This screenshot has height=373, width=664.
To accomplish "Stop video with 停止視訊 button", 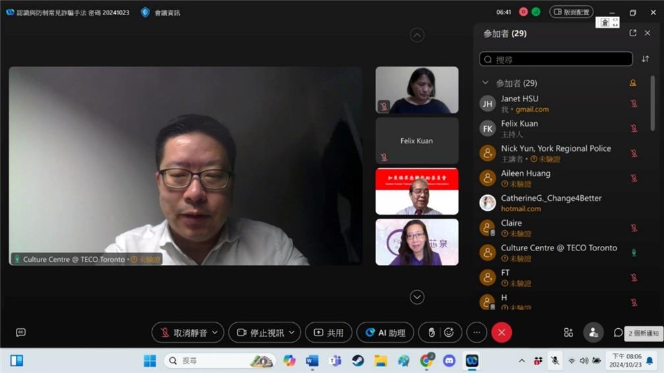I will point(260,333).
